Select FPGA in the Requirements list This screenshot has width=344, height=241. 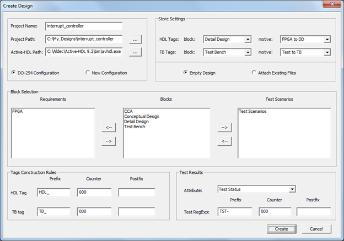[18, 111]
